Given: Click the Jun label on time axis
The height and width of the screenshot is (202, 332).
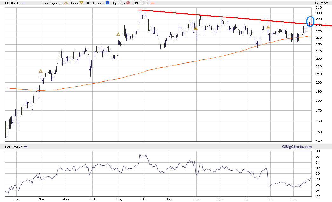Looking at the screenshot, I should 66,199.
